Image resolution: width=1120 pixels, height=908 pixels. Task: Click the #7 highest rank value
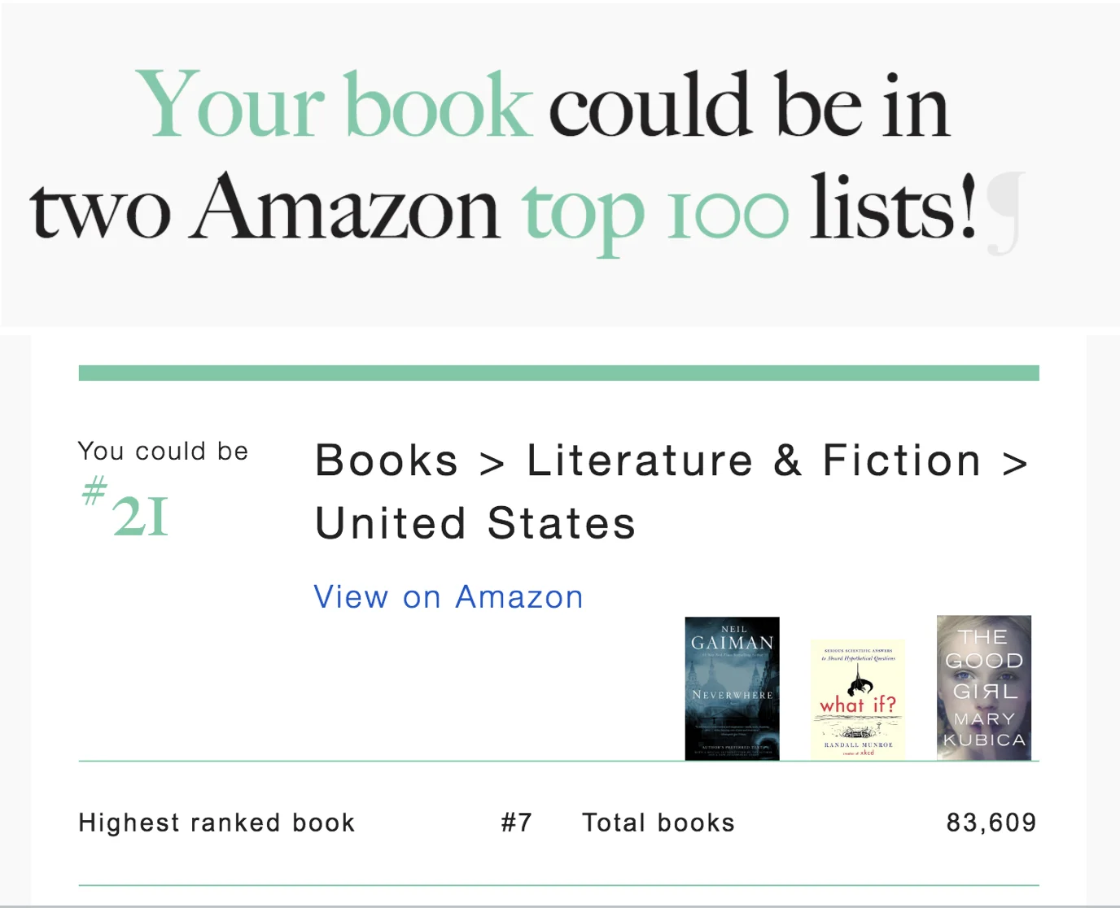[x=516, y=823]
